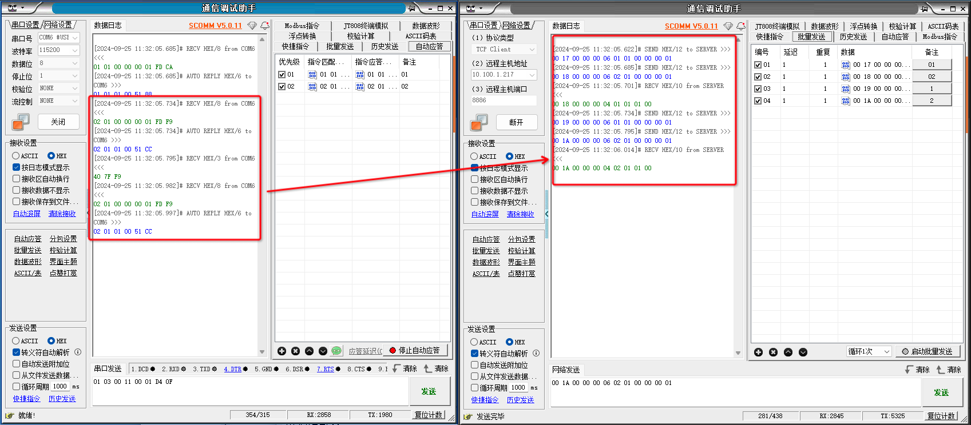Click the diamond icon next to SCOMM V5.0.11 in right window

728,26
